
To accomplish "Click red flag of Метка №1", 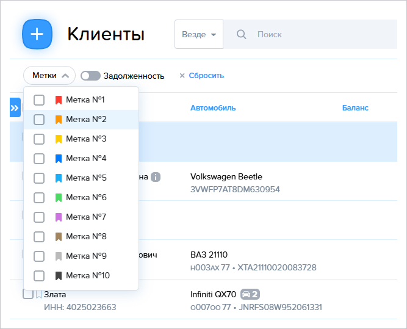I will tap(59, 100).
